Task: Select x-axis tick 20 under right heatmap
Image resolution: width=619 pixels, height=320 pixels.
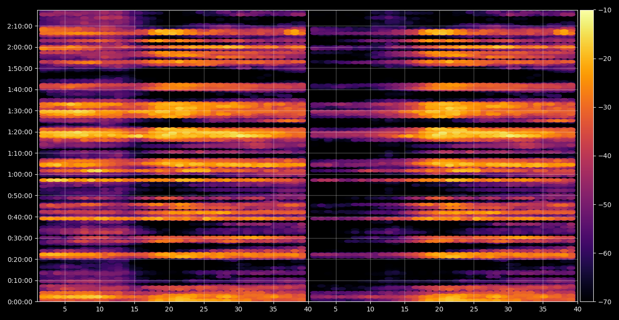Action: 439,309
